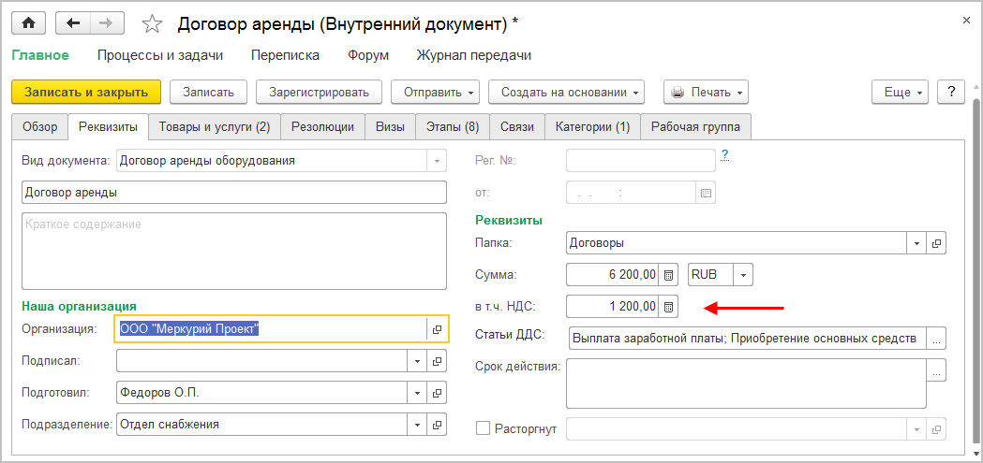Open the Папка record with open icon

tap(935, 243)
